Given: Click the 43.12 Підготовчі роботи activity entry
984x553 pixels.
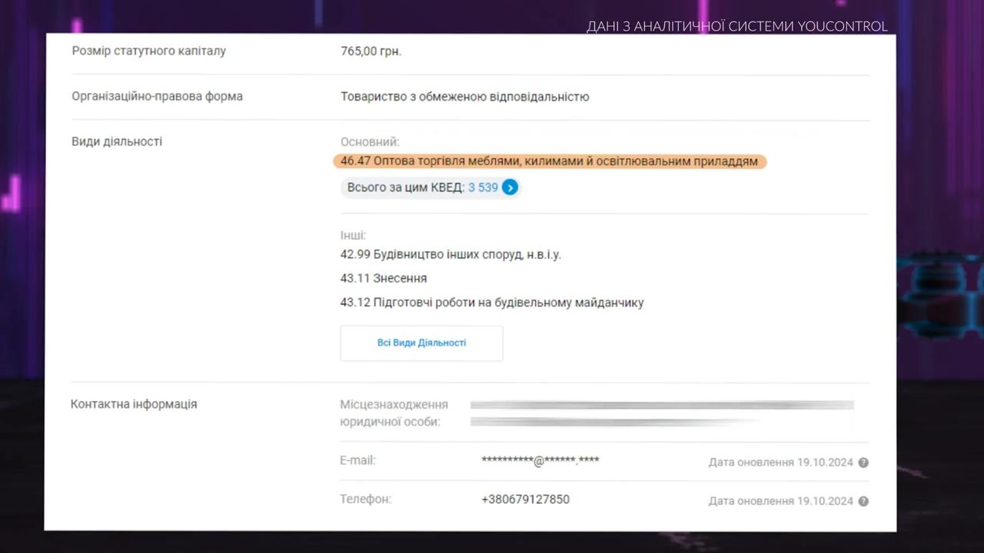Looking at the screenshot, I should pyautogui.click(x=491, y=303).
